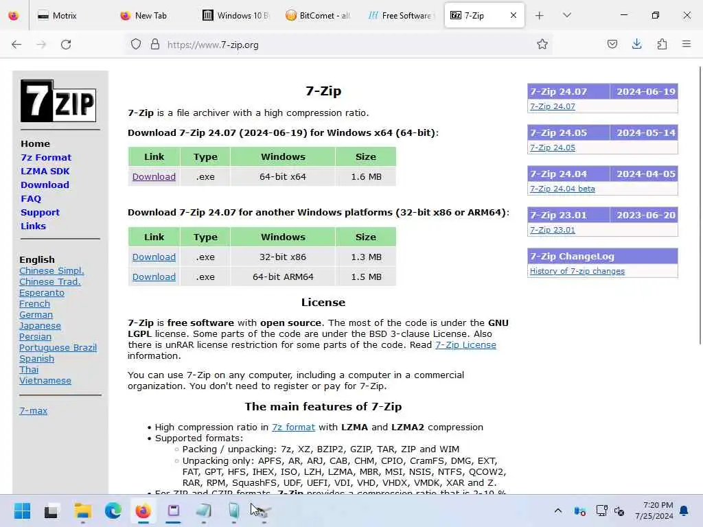703x527 pixels.
Task: Bookmark this page with the star icon
Action: coord(542,44)
